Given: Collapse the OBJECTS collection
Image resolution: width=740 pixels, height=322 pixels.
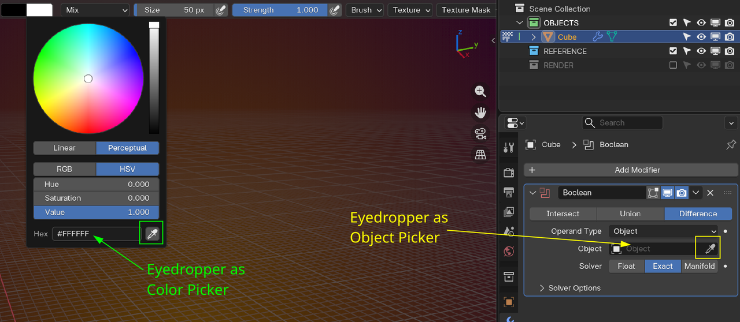Looking at the screenshot, I should (520, 23).
